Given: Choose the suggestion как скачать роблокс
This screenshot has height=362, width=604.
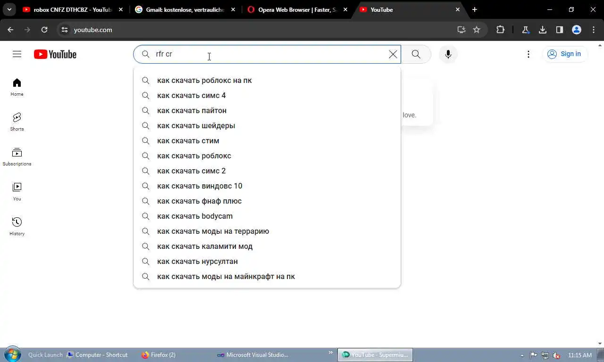Looking at the screenshot, I should (267, 156).
